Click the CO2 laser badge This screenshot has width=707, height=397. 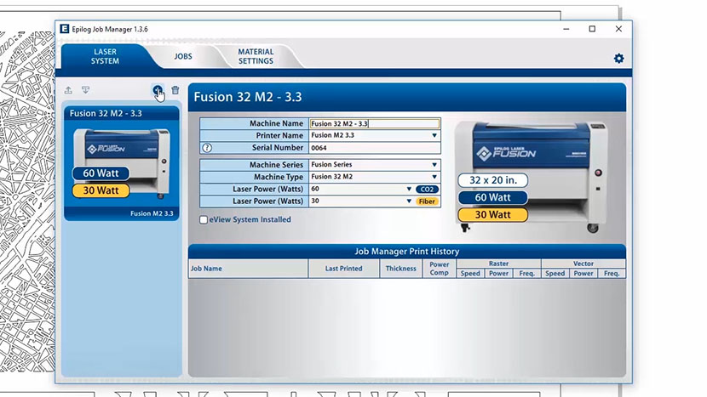click(x=427, y=189)
